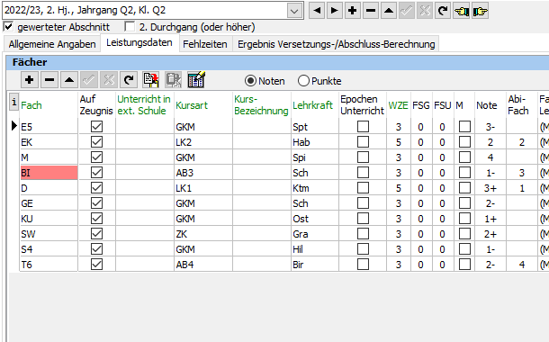Select the Punkte radio button
The width and height of the screenshot is (549, 342).
pyautogui.click(x=303, y=81)
